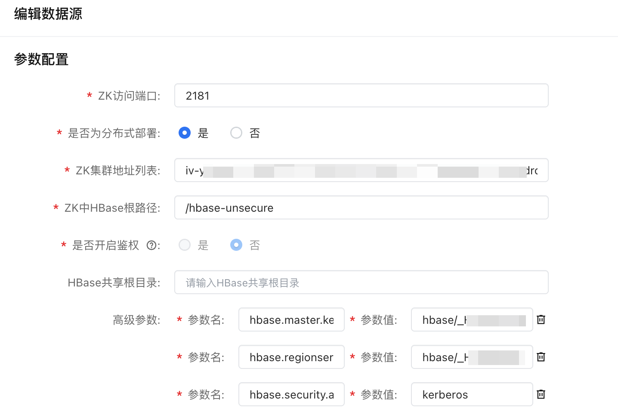Edit the ZK中HBase根路径 field
Screen dimensions: 618x420
coord(362,207)
